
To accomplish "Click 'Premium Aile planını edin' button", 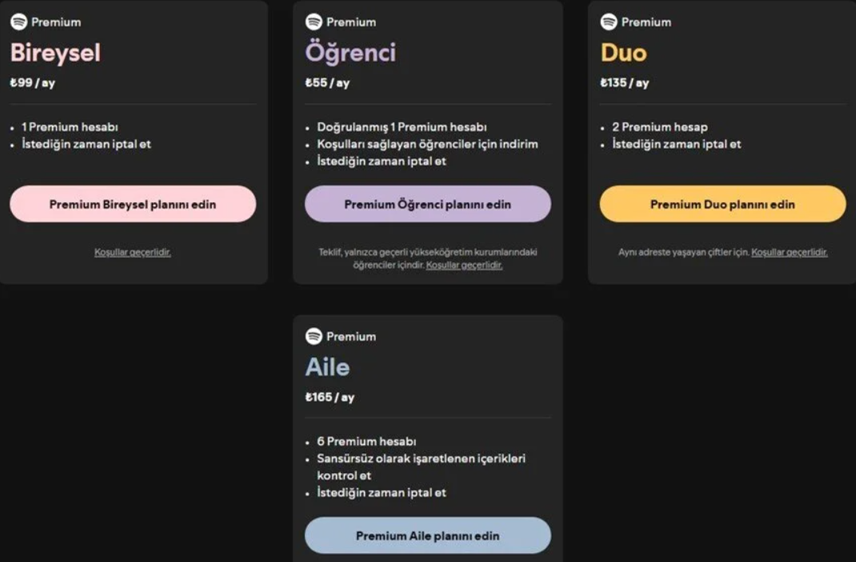I will 428,535.
